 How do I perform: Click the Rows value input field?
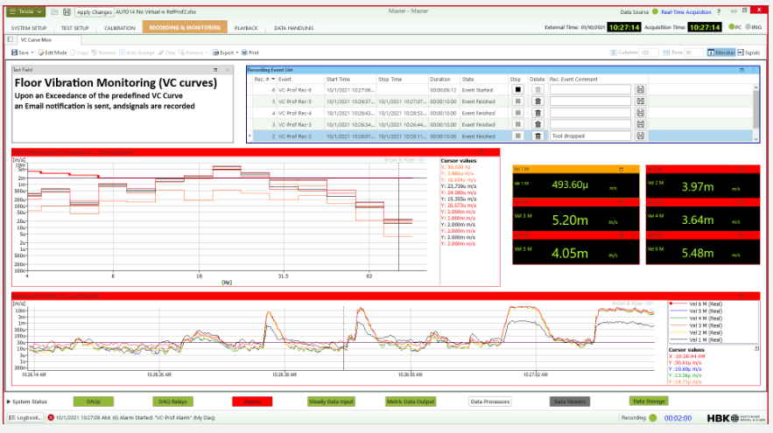(x=693, y=52)
